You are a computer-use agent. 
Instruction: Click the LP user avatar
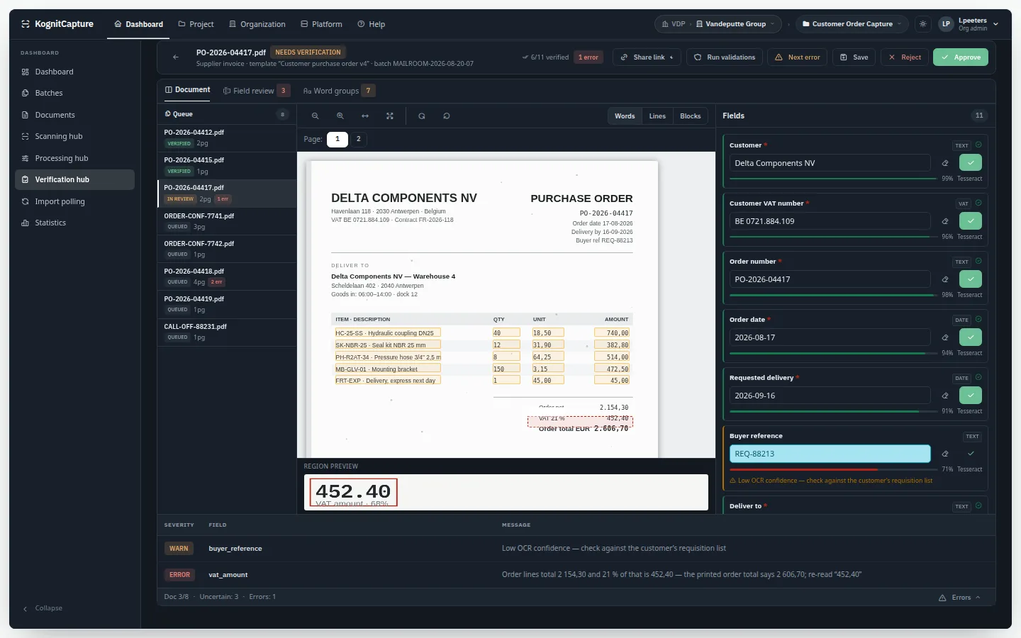click(946, 24)
